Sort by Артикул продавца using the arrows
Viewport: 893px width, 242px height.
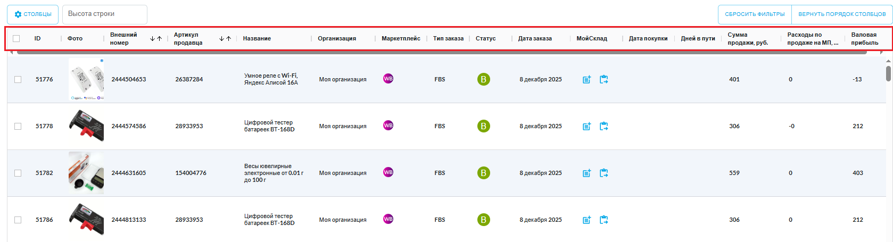225,39
